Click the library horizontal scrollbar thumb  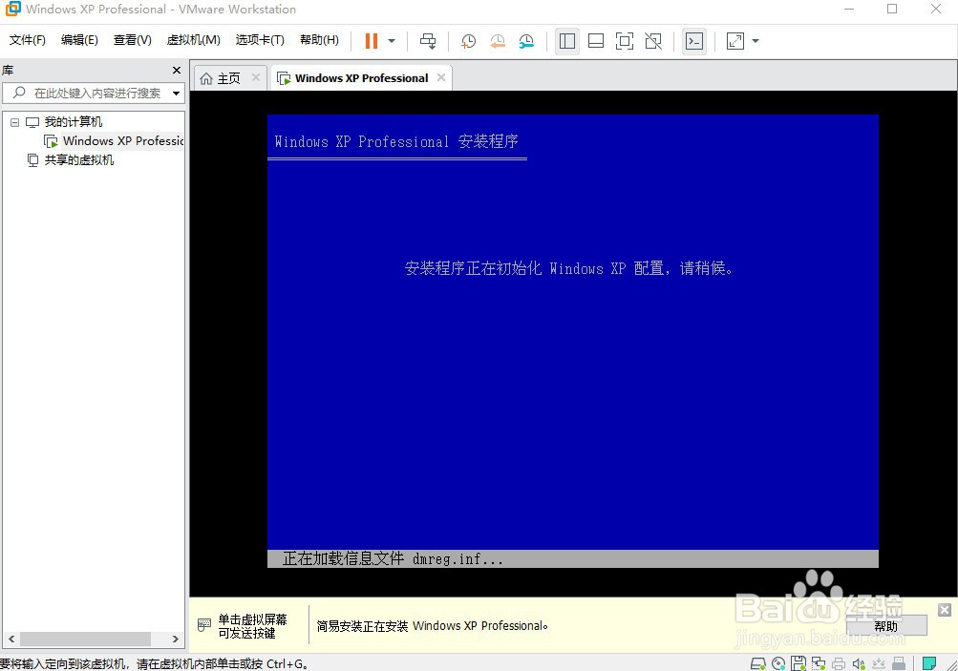(85, 639)
